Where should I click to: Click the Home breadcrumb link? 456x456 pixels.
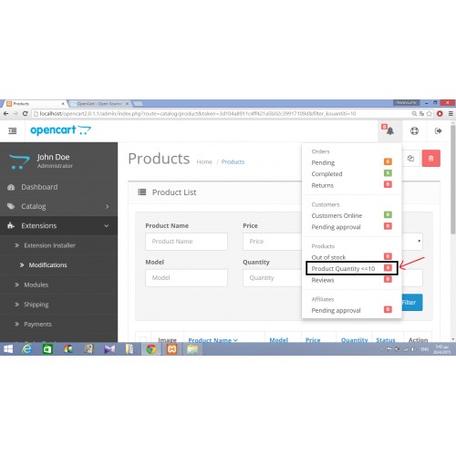[204, 162]
